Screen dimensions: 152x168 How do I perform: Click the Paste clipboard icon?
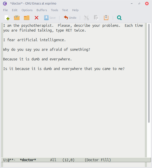[106, 18]
